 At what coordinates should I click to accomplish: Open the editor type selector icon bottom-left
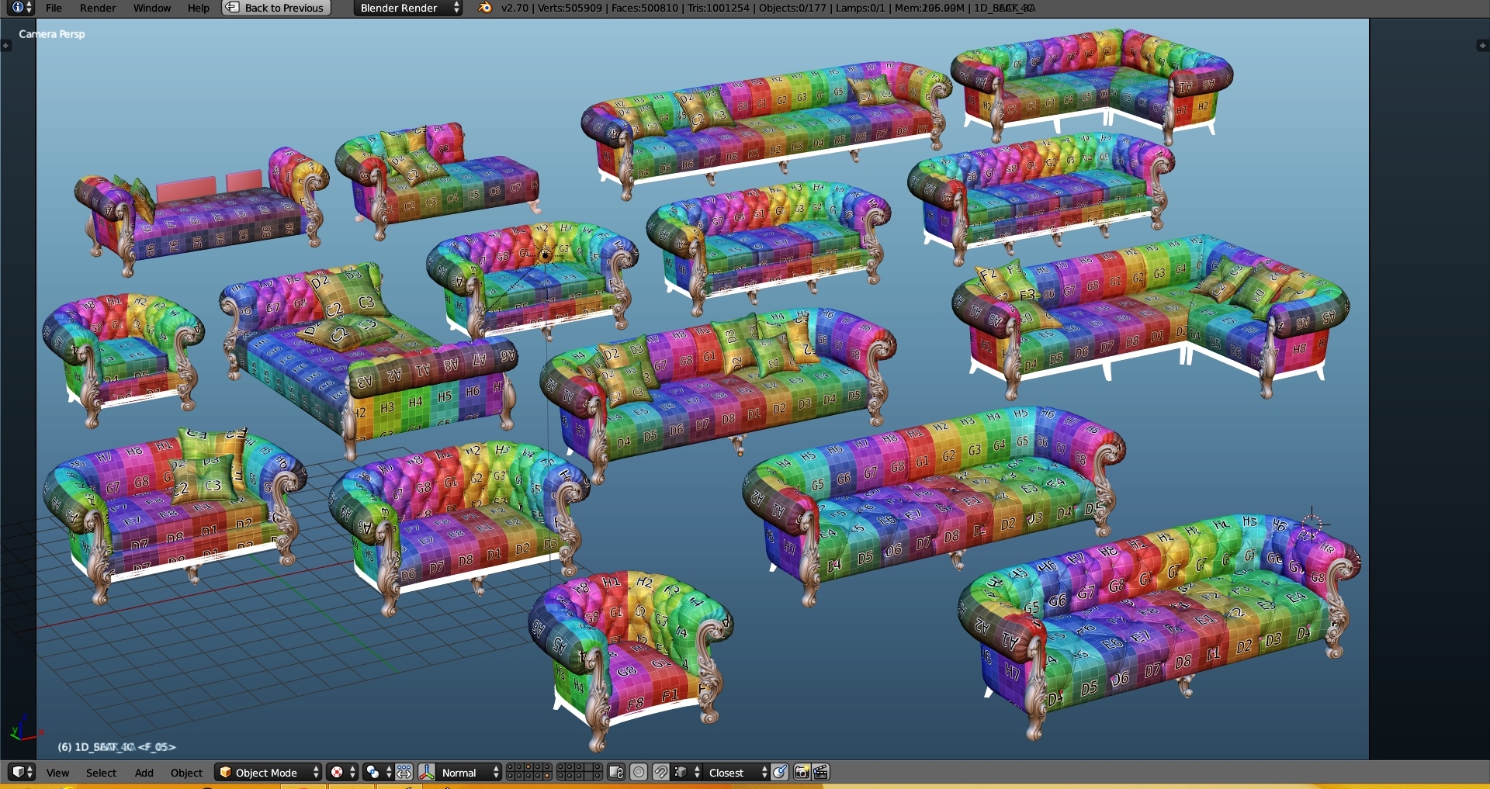click(17, 772)
